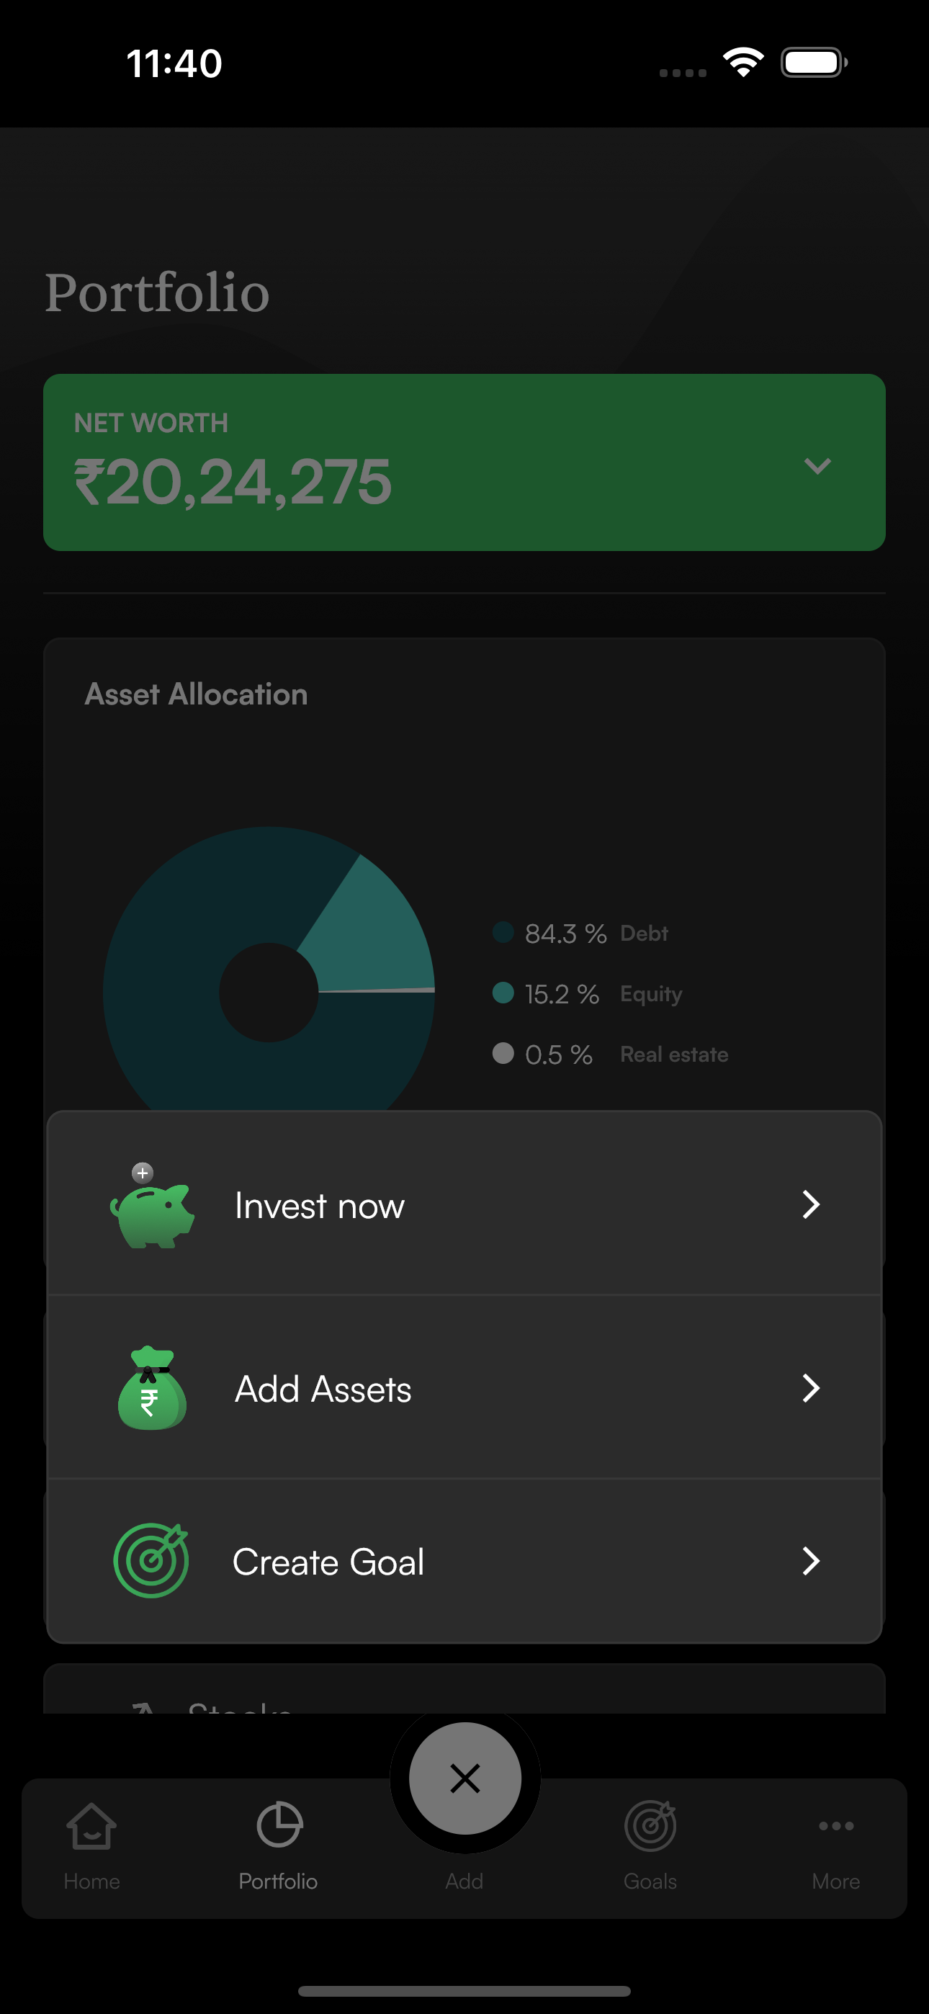
Task: Open Add Assets arrow chevron
Action: click(x=811, y=1389)
